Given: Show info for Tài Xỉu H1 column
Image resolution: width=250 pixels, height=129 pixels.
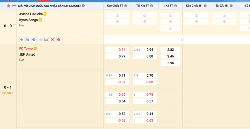Looking at the screenshot, I should pos(231,6).
